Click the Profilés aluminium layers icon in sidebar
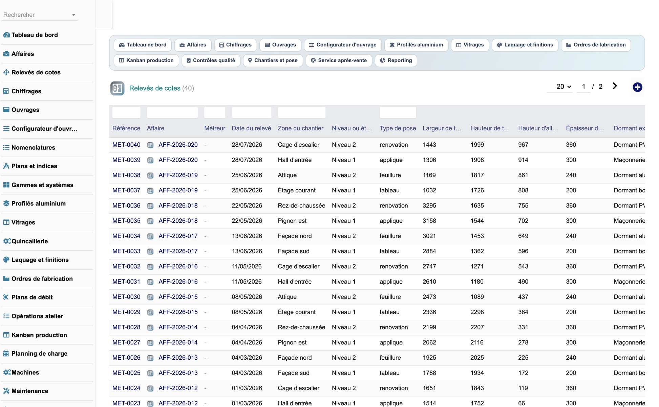The image size is (659, 407). pos(6,203)
